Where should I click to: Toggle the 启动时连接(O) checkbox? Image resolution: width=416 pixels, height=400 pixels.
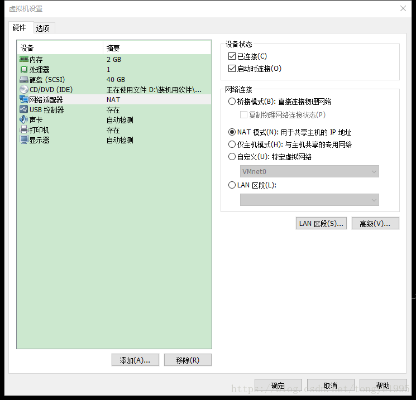[x=232, y=69]
